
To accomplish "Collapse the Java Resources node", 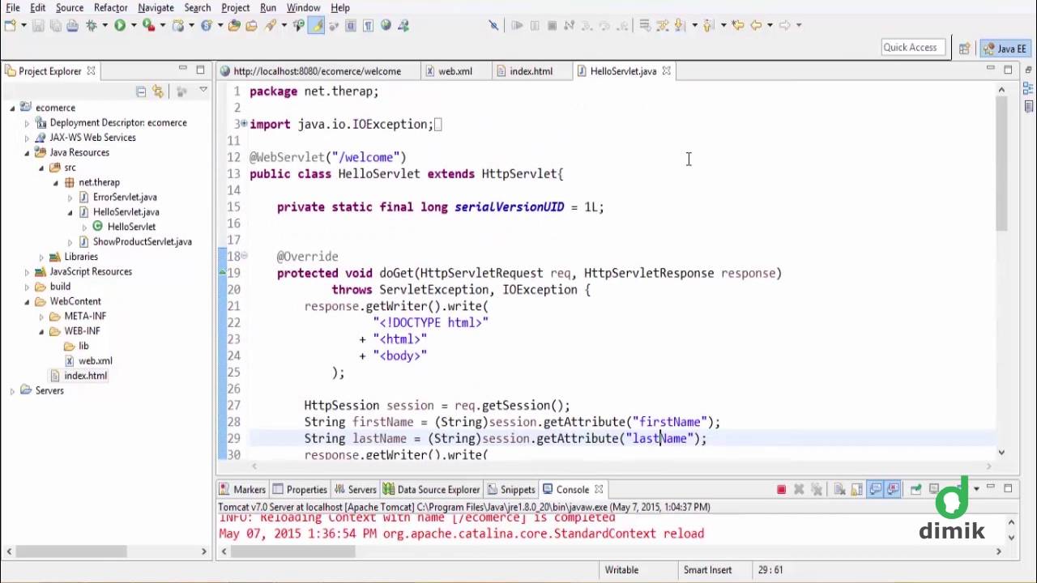I will pyautogui.click(x=27, y=152).
